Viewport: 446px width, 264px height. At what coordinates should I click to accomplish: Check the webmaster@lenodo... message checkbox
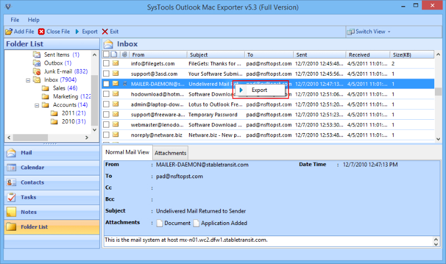(106, 125)
